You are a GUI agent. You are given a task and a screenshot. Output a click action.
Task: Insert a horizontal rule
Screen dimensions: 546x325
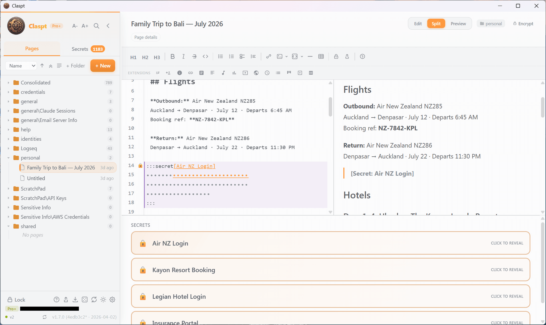pos(310,57)
